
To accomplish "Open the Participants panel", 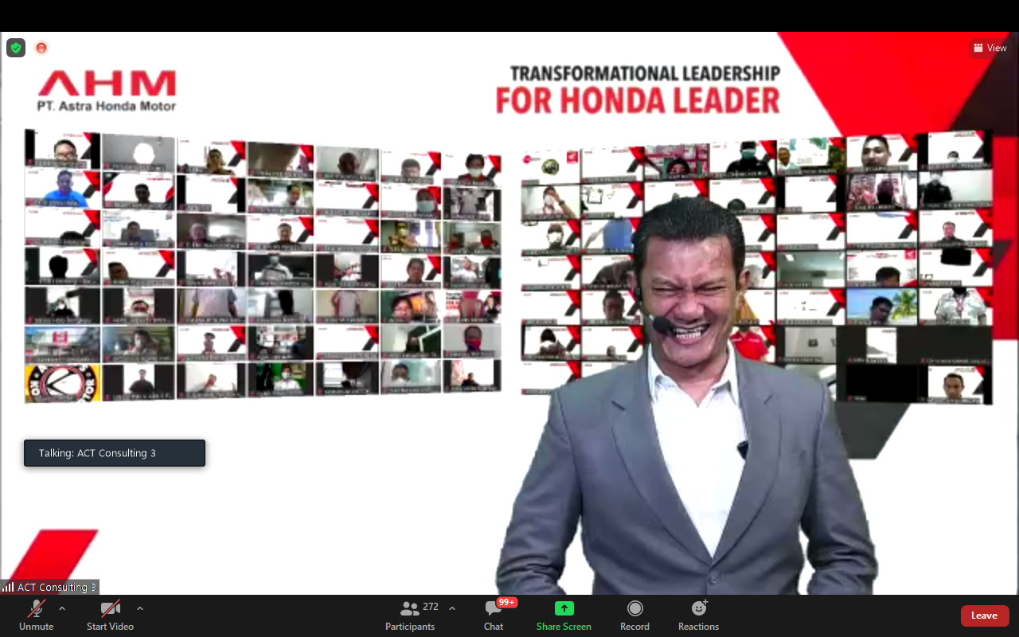I will [x=411, y=615].
